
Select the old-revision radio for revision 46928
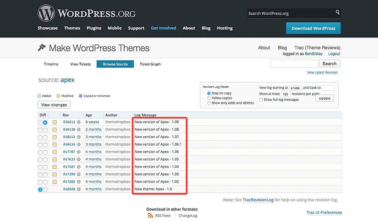(x=40, y=189)
